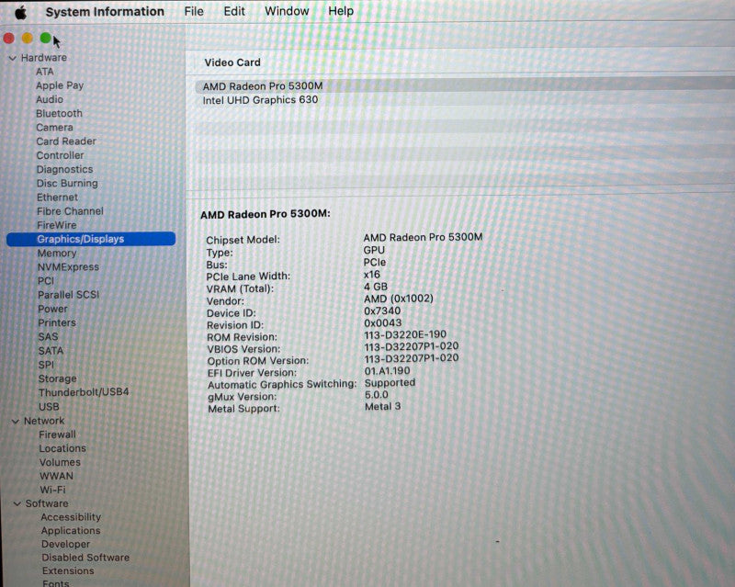Select Apple Pay in the sidebar

(x=60, y=85)
